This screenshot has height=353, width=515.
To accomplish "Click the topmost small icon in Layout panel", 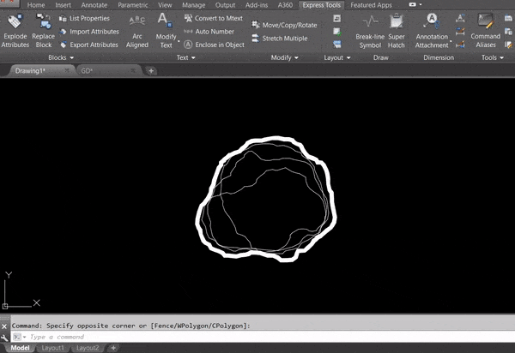I will point(337,18).
